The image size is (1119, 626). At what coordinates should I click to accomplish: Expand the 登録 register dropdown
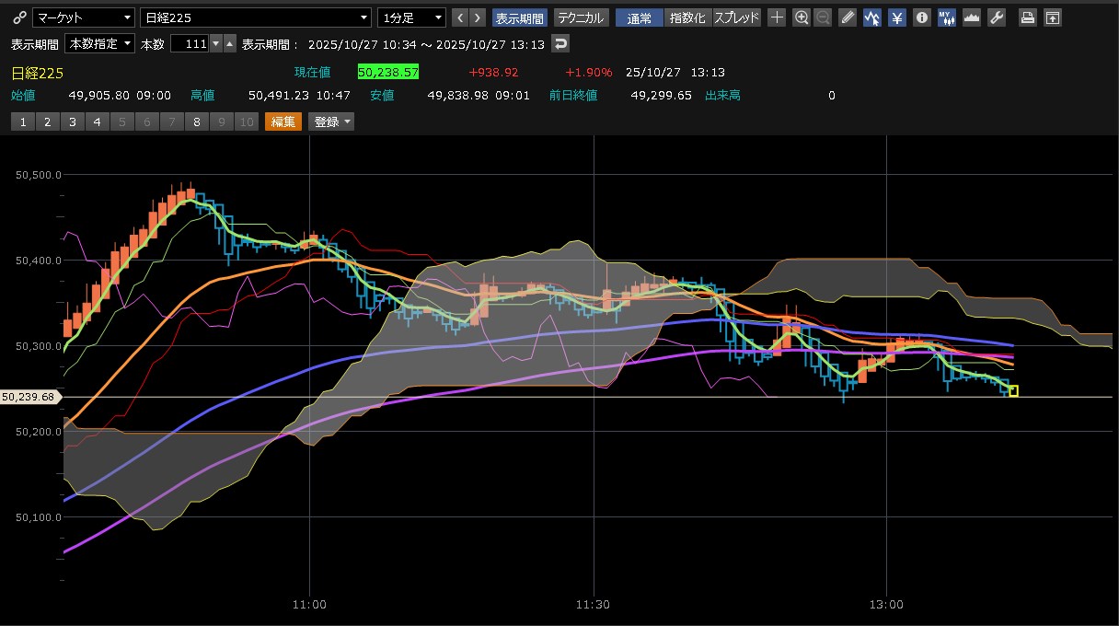click(331, 122)
